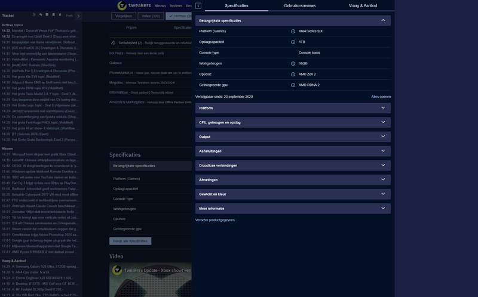Switch to the Gebruikersreviews tab
The image size is (478, 297).
click(x=300, y=5)
